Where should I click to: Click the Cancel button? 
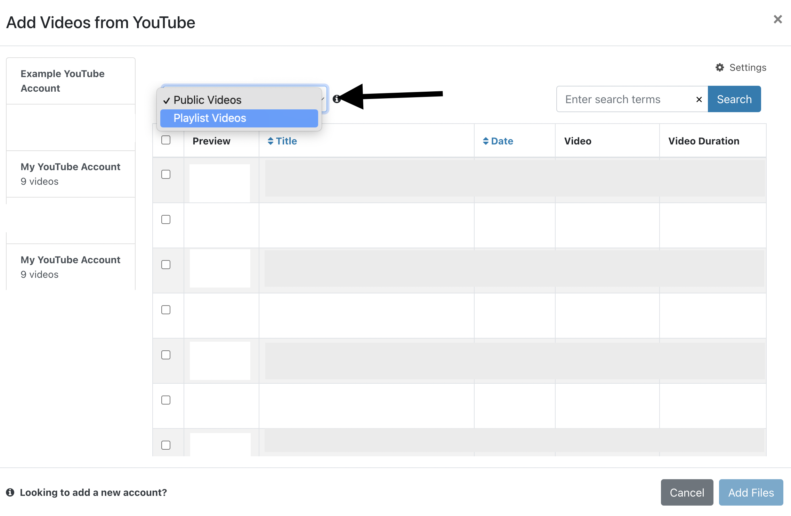click(687, 492)
